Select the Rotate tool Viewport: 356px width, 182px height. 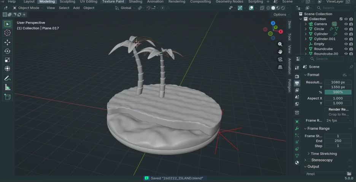pyautogui.click(x=7, y=51)
